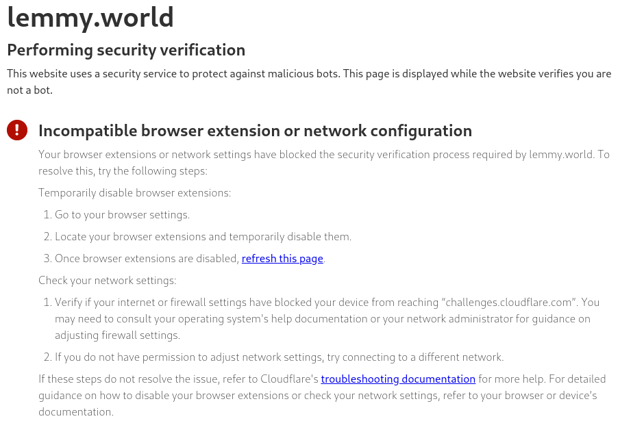
Task: Follow the "troubleshooting documentation" link
Action: pyautogui.click(x=398, y=379)
